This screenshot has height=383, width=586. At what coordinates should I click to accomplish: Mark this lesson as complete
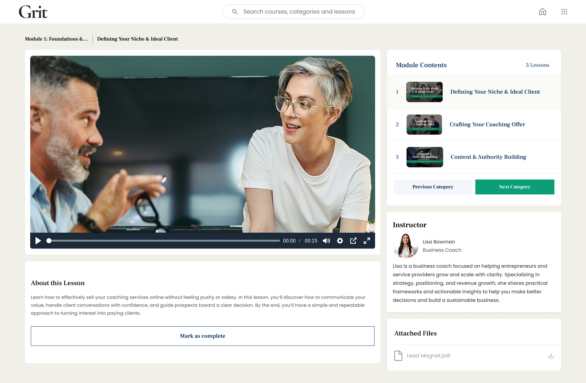202,336
